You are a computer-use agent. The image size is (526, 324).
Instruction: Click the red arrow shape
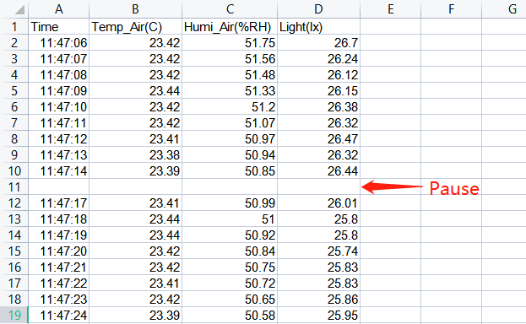(392, 186)
